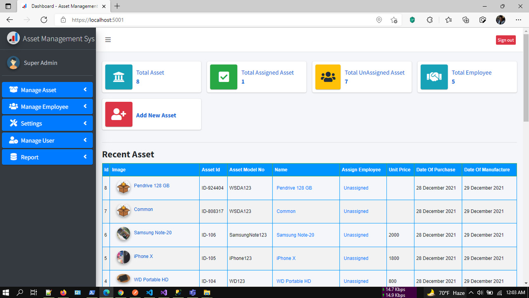Click the Total Asset bank icon tile
This screenshot has height=298, width=529.
[x=119, y=77]
